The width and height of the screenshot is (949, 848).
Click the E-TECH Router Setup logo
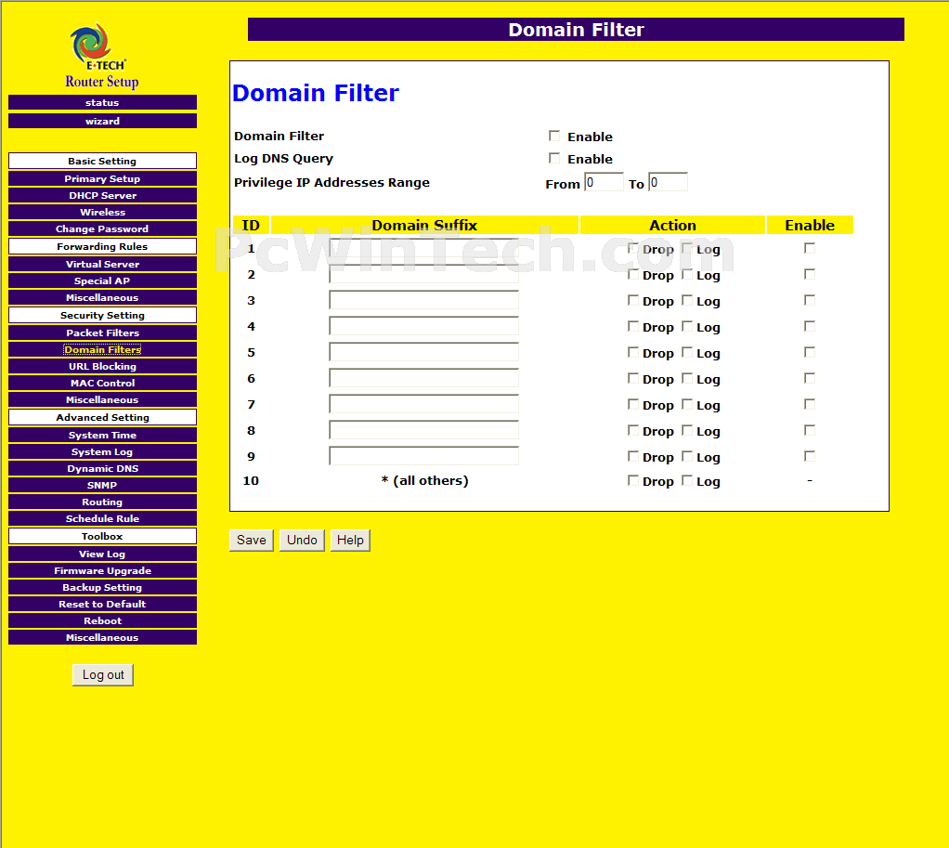point(102,57)
